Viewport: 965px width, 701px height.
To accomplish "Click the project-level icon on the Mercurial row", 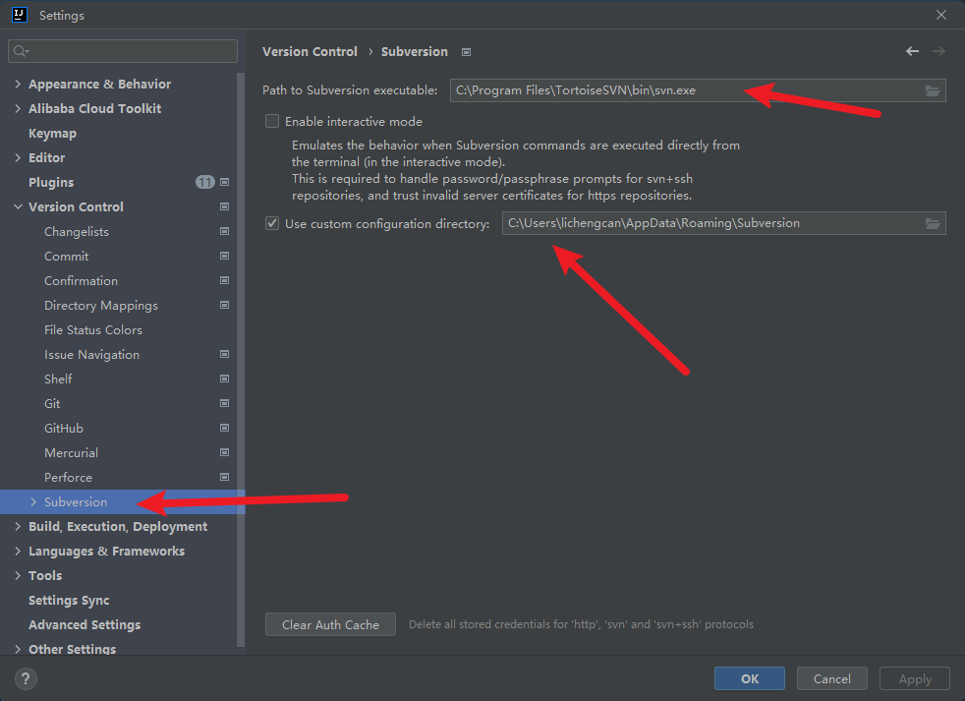I will 225,453.
